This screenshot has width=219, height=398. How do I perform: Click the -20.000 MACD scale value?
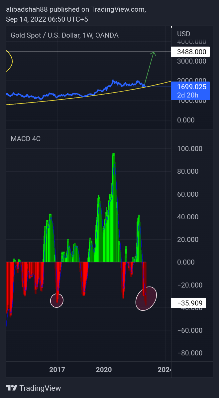pos(190,285)
